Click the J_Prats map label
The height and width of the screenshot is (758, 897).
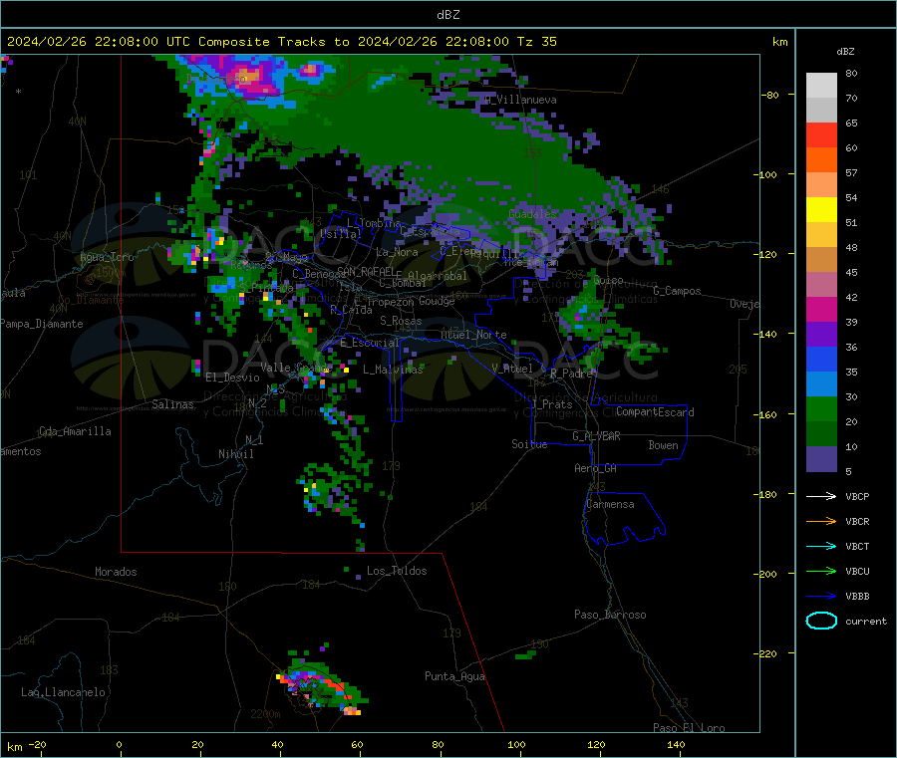click(552, 404)
